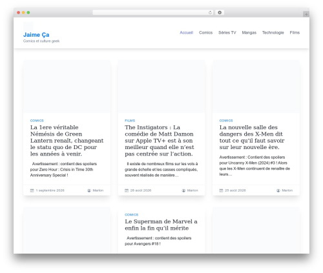Click the author icon on the X-Men card

[x=278, y=190]
